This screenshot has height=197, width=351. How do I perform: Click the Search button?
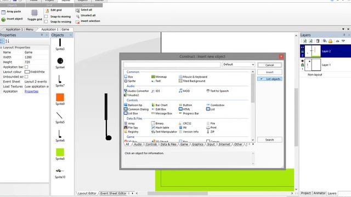(270, 140)
